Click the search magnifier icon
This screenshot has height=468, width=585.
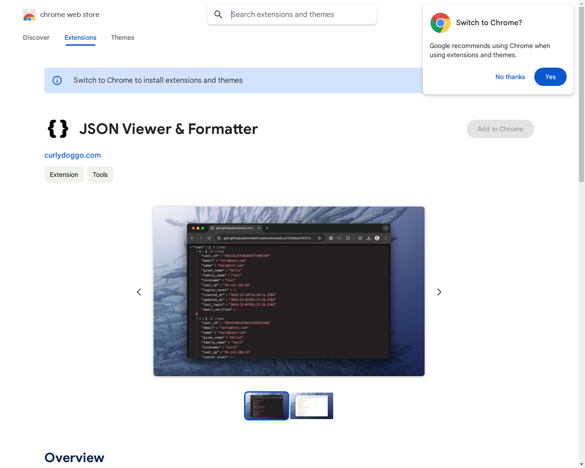(x=218, y=15)
